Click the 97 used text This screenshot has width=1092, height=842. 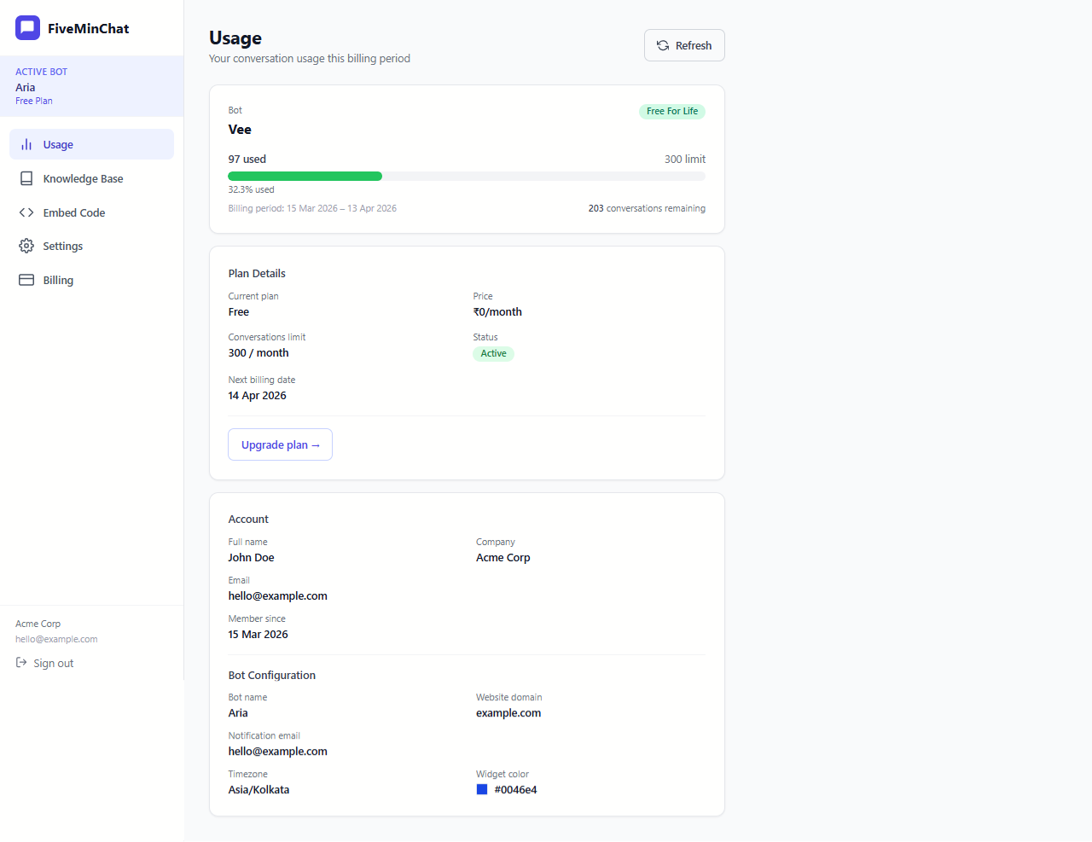[x=247, y=159]
